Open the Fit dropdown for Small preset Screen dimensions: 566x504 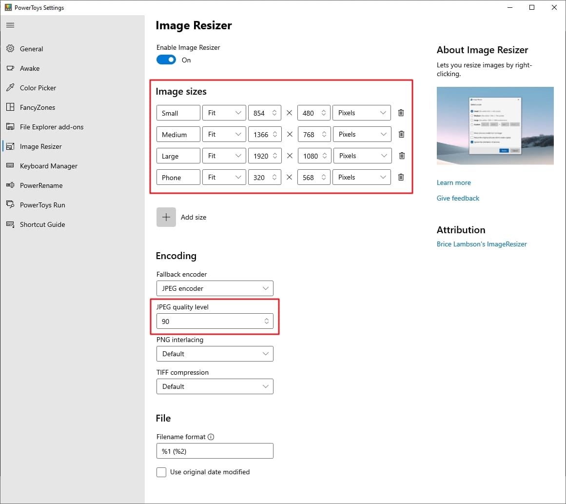(x=224, y=113)
